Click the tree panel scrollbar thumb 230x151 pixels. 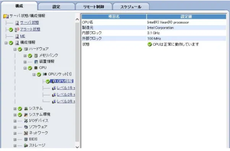(77, 82)
